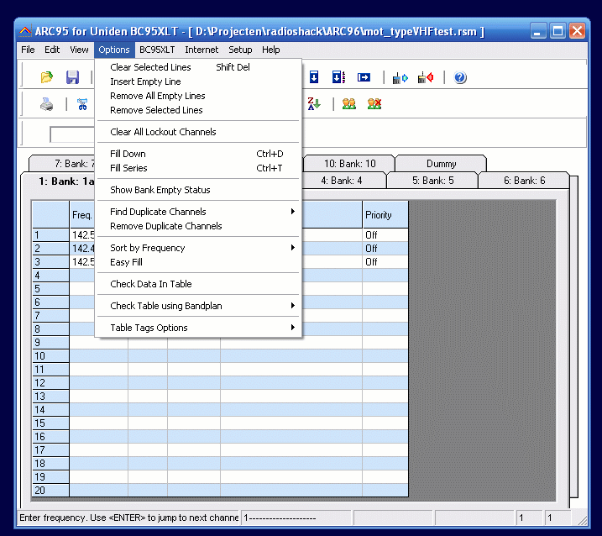
Task: Click the fill series arrow icon
Action: point(338,77)
